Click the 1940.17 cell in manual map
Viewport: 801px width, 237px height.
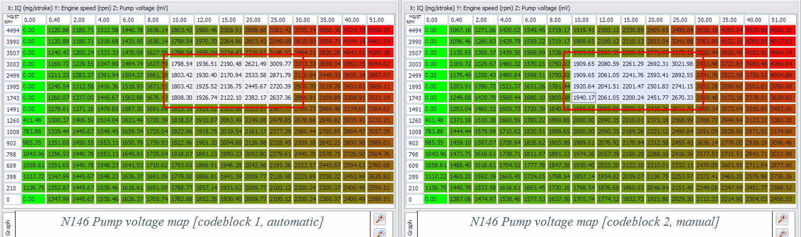click(583, 98)
